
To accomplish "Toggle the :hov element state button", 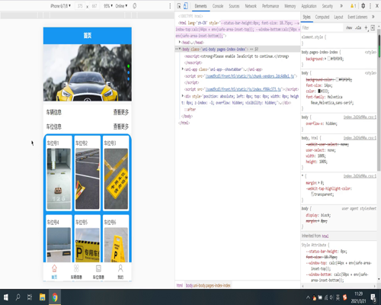I will tap(349, 27).
